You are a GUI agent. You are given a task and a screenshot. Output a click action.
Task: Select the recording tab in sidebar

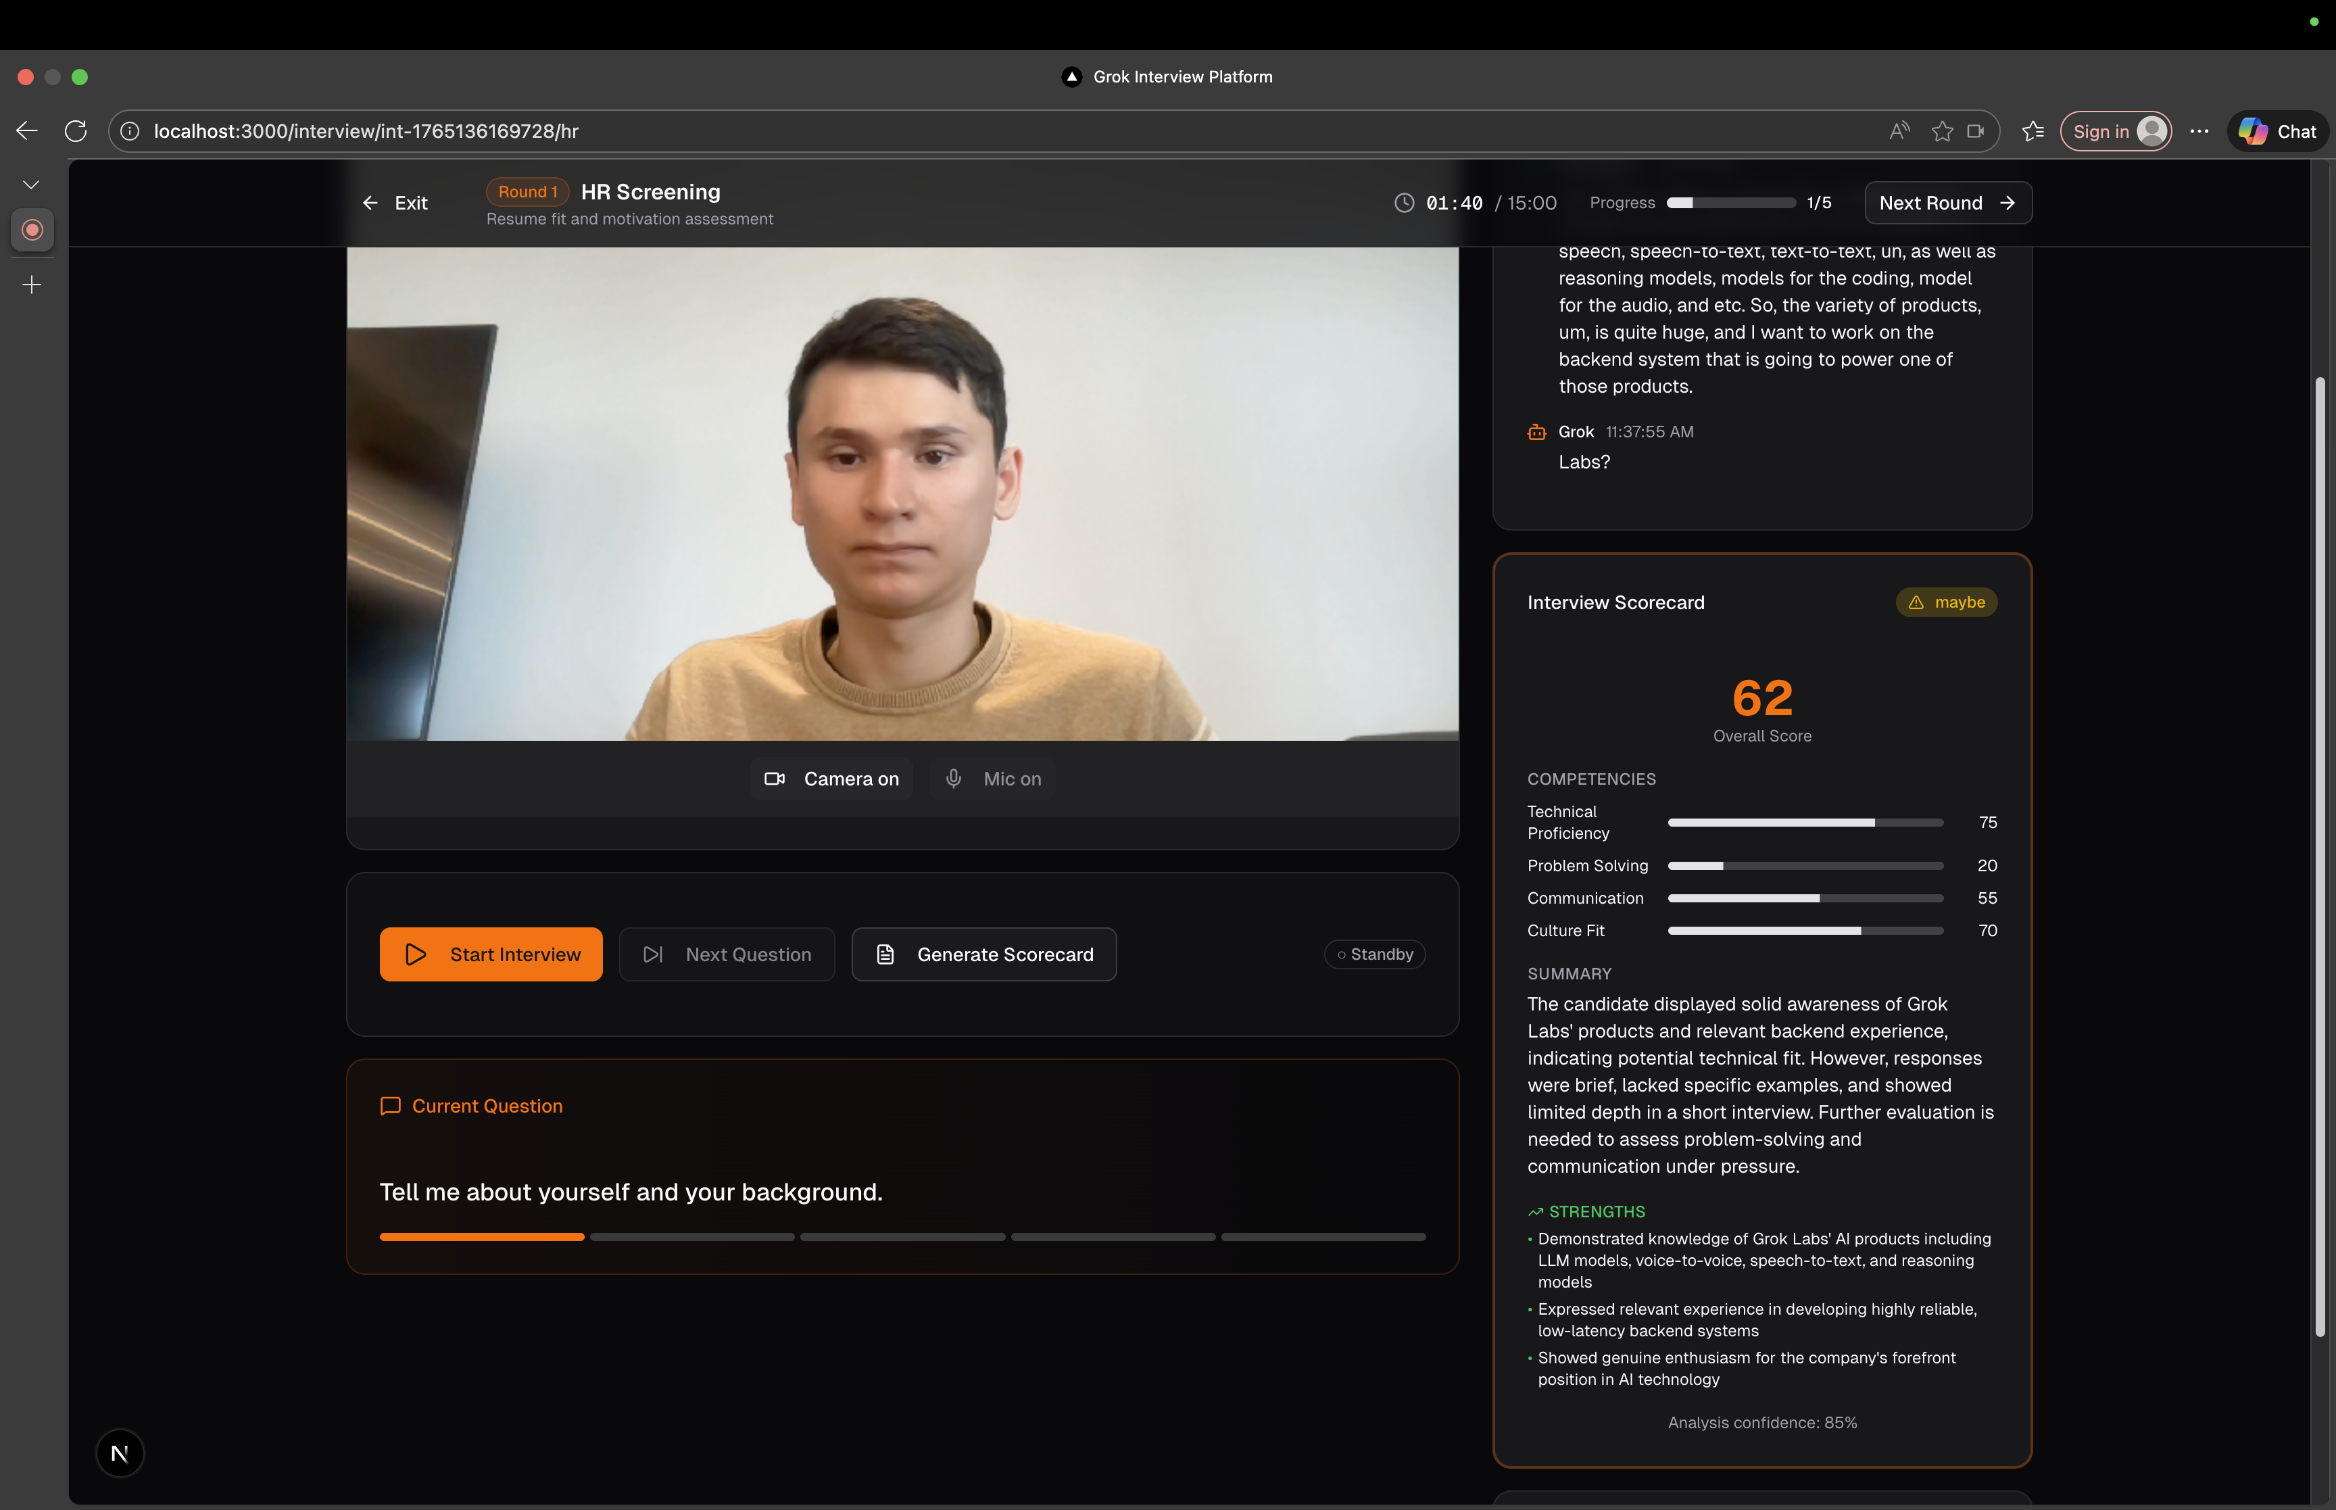[32, 229]
